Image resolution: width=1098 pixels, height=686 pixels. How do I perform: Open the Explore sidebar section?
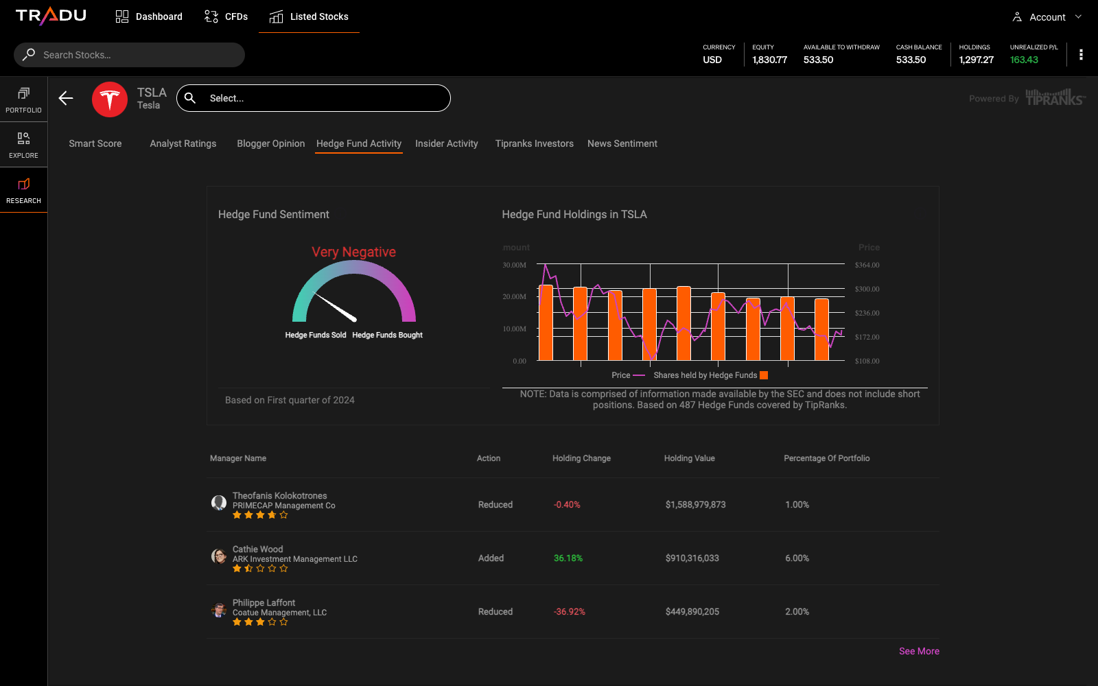coord(24,145)
